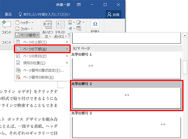Expand the Signature Line dropdown arrow

point(83,23)
